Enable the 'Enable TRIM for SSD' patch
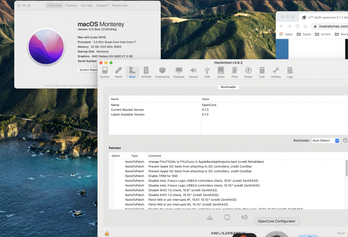This screenshot has width=348, height=237. click(112, 176)
